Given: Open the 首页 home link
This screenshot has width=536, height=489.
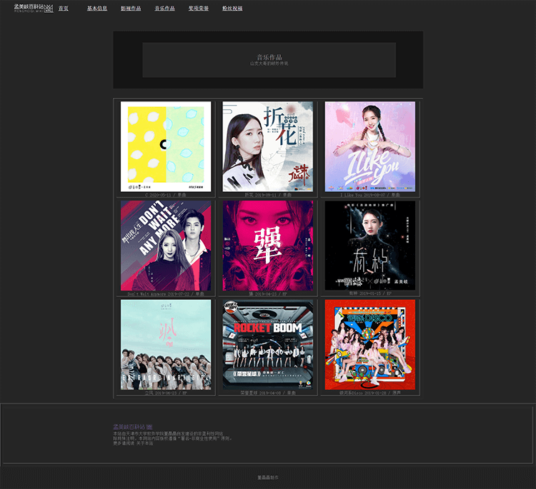Looking at the screenshot, I should 63,8.
